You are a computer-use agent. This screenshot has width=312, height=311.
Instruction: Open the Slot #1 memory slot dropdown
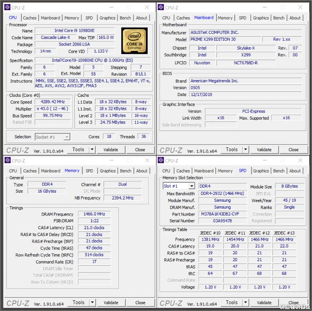tap(179, 186)
